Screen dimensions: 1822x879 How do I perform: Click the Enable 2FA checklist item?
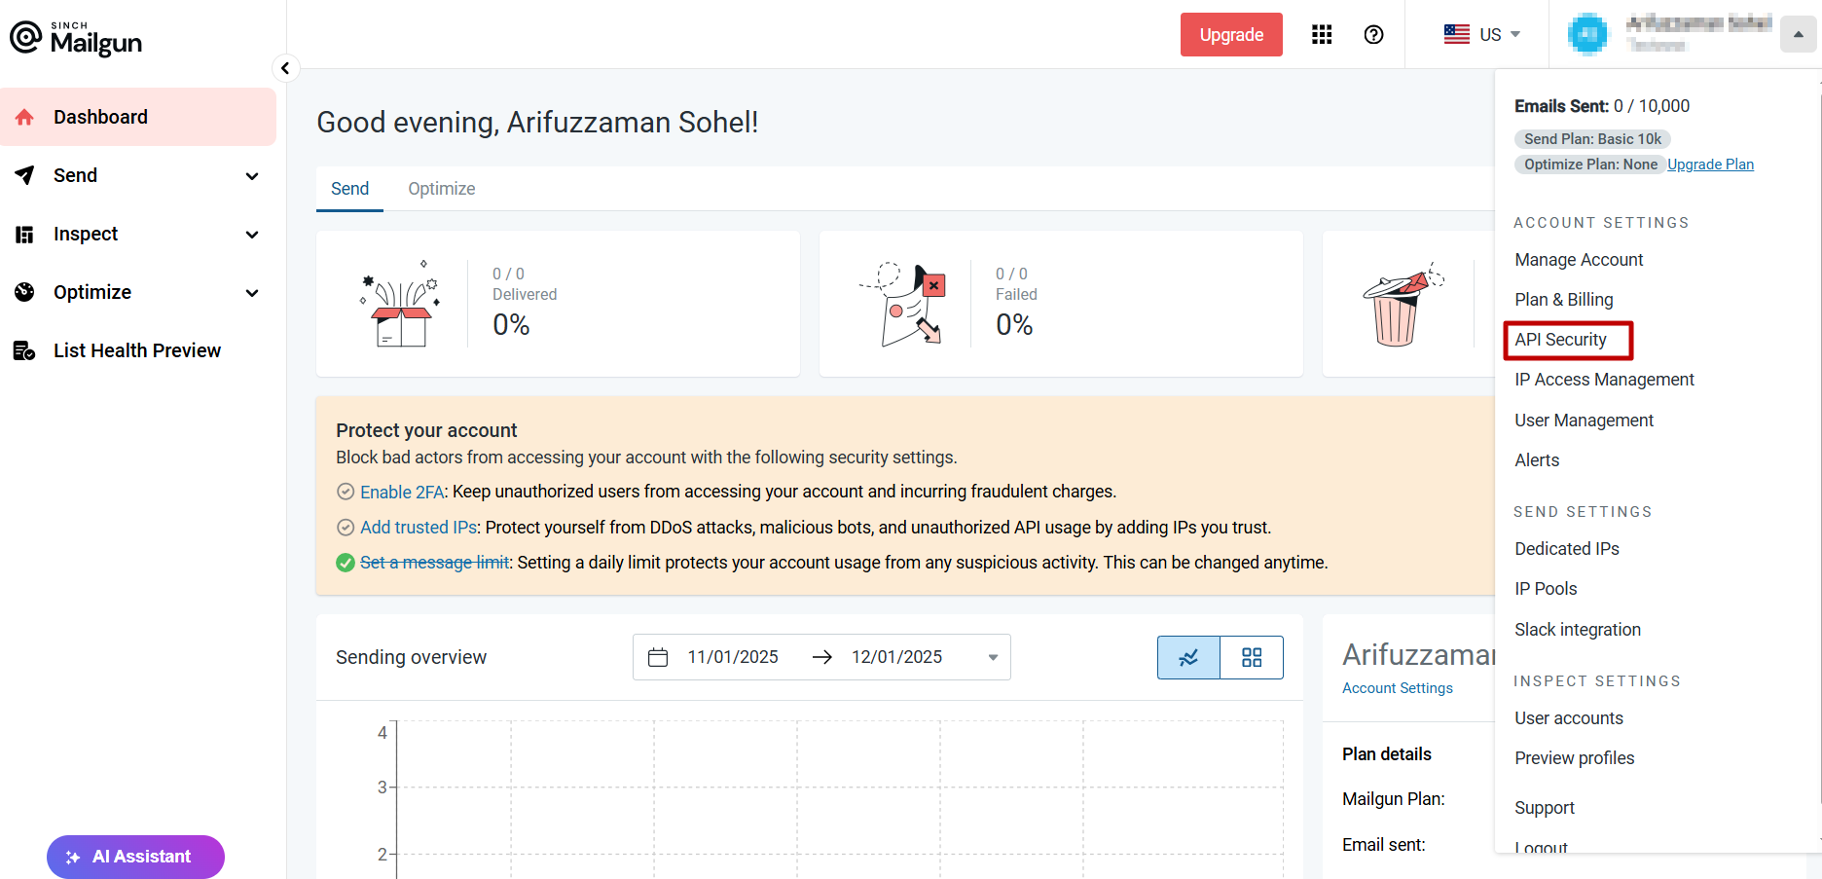click(401, 493)
